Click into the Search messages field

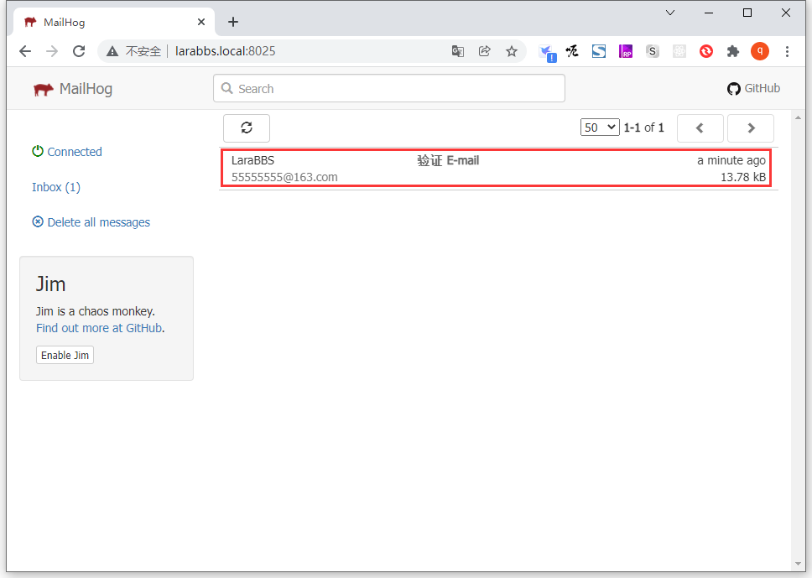(389, 89)
